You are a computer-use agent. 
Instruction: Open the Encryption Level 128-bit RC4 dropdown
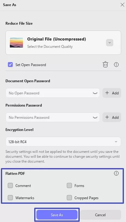tap(63, 142)
